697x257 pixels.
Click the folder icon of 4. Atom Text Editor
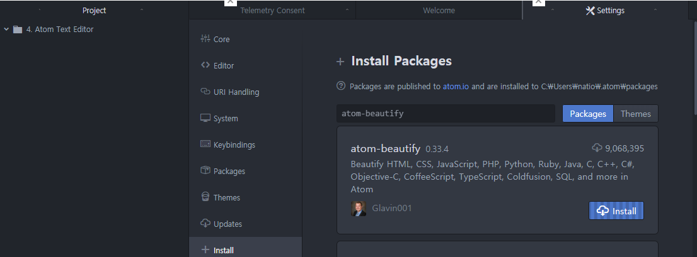(x=18, y=30)
